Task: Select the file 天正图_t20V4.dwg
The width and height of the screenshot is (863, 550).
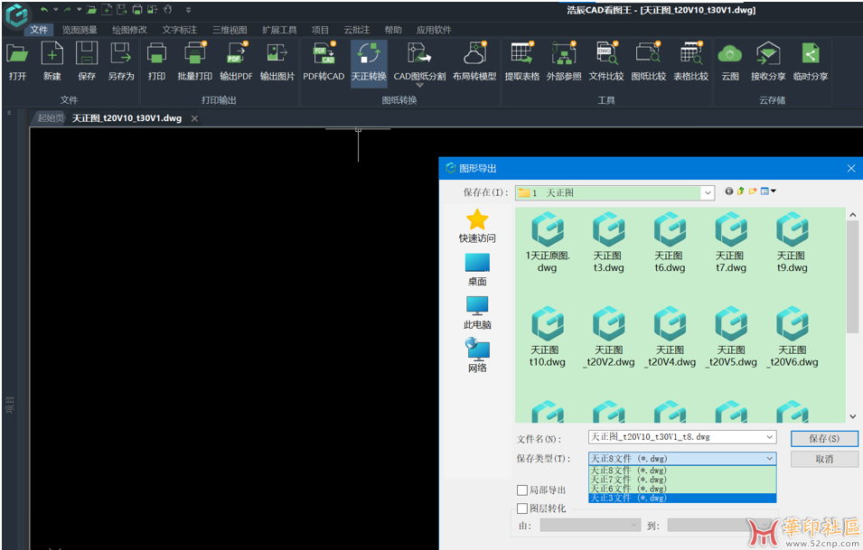Action: 670,337
